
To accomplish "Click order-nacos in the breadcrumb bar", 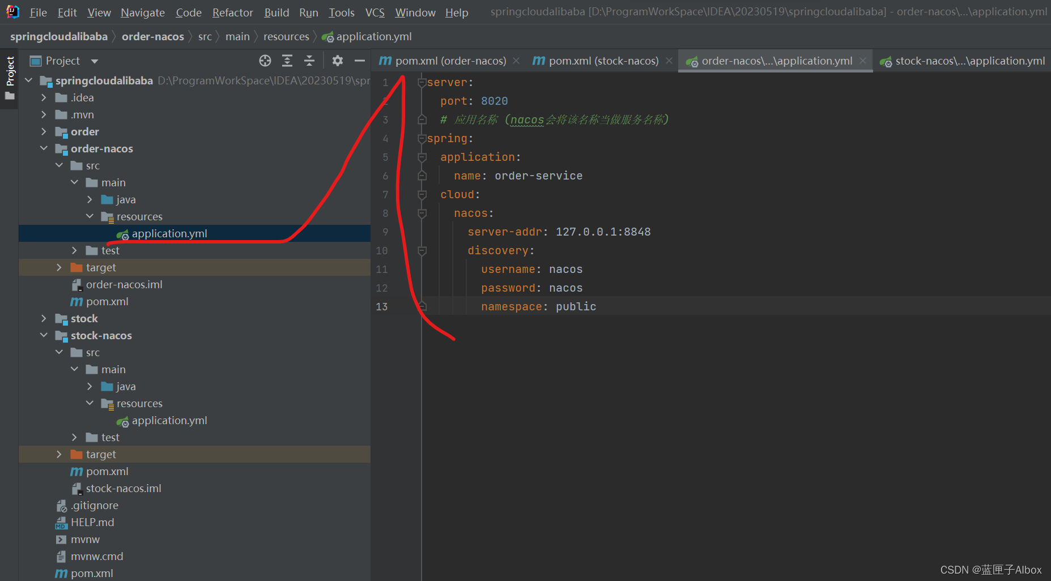I will 153,37.
